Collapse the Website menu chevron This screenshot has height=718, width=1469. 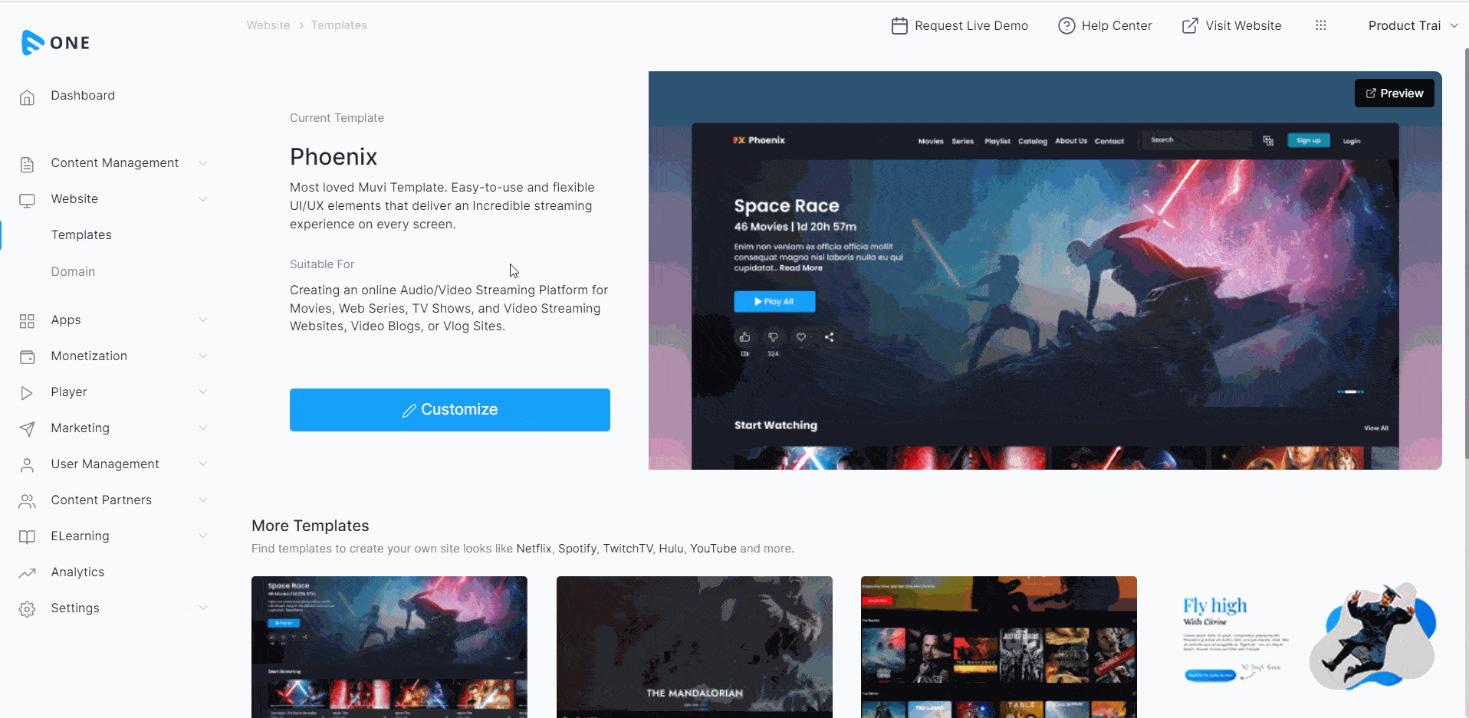203,199
